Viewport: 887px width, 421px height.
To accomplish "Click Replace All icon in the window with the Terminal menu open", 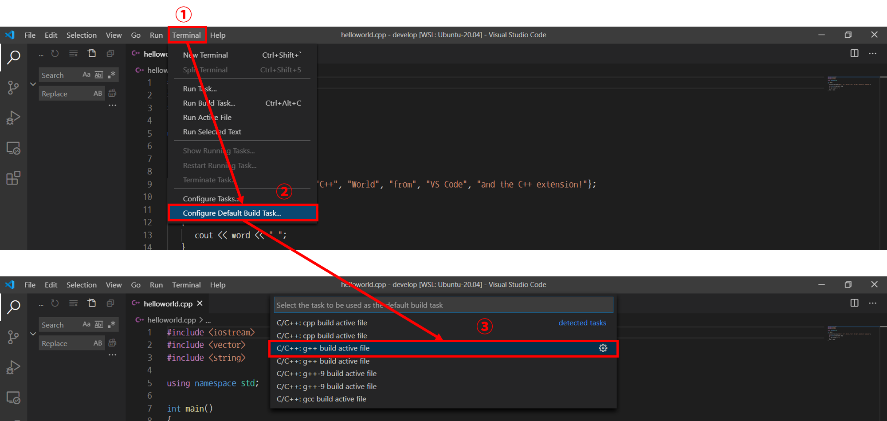I will [x=113, y=93].
